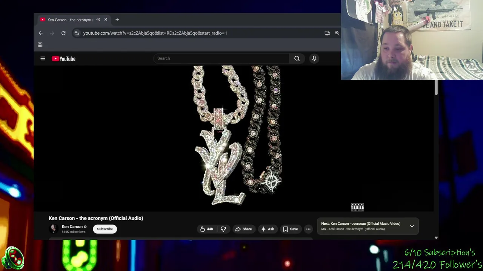This screenshot has height=271, width=483.
Task: Go to YouTube home via logo
Action: click(x=64, y=59)
